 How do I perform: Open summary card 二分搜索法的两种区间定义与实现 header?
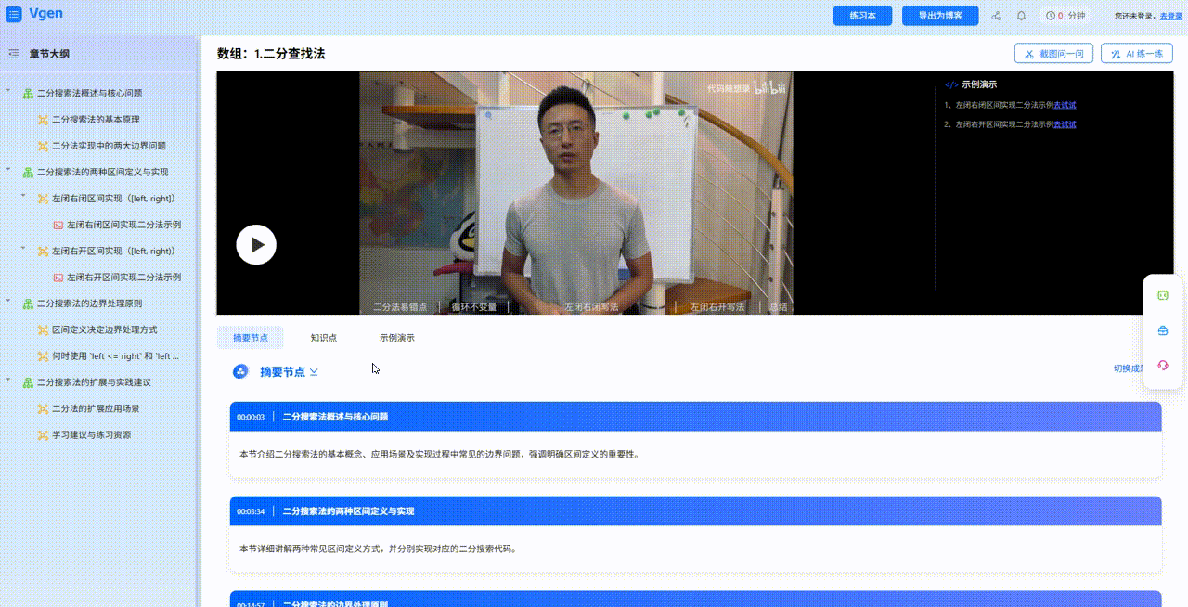click(x=695, y=511)
